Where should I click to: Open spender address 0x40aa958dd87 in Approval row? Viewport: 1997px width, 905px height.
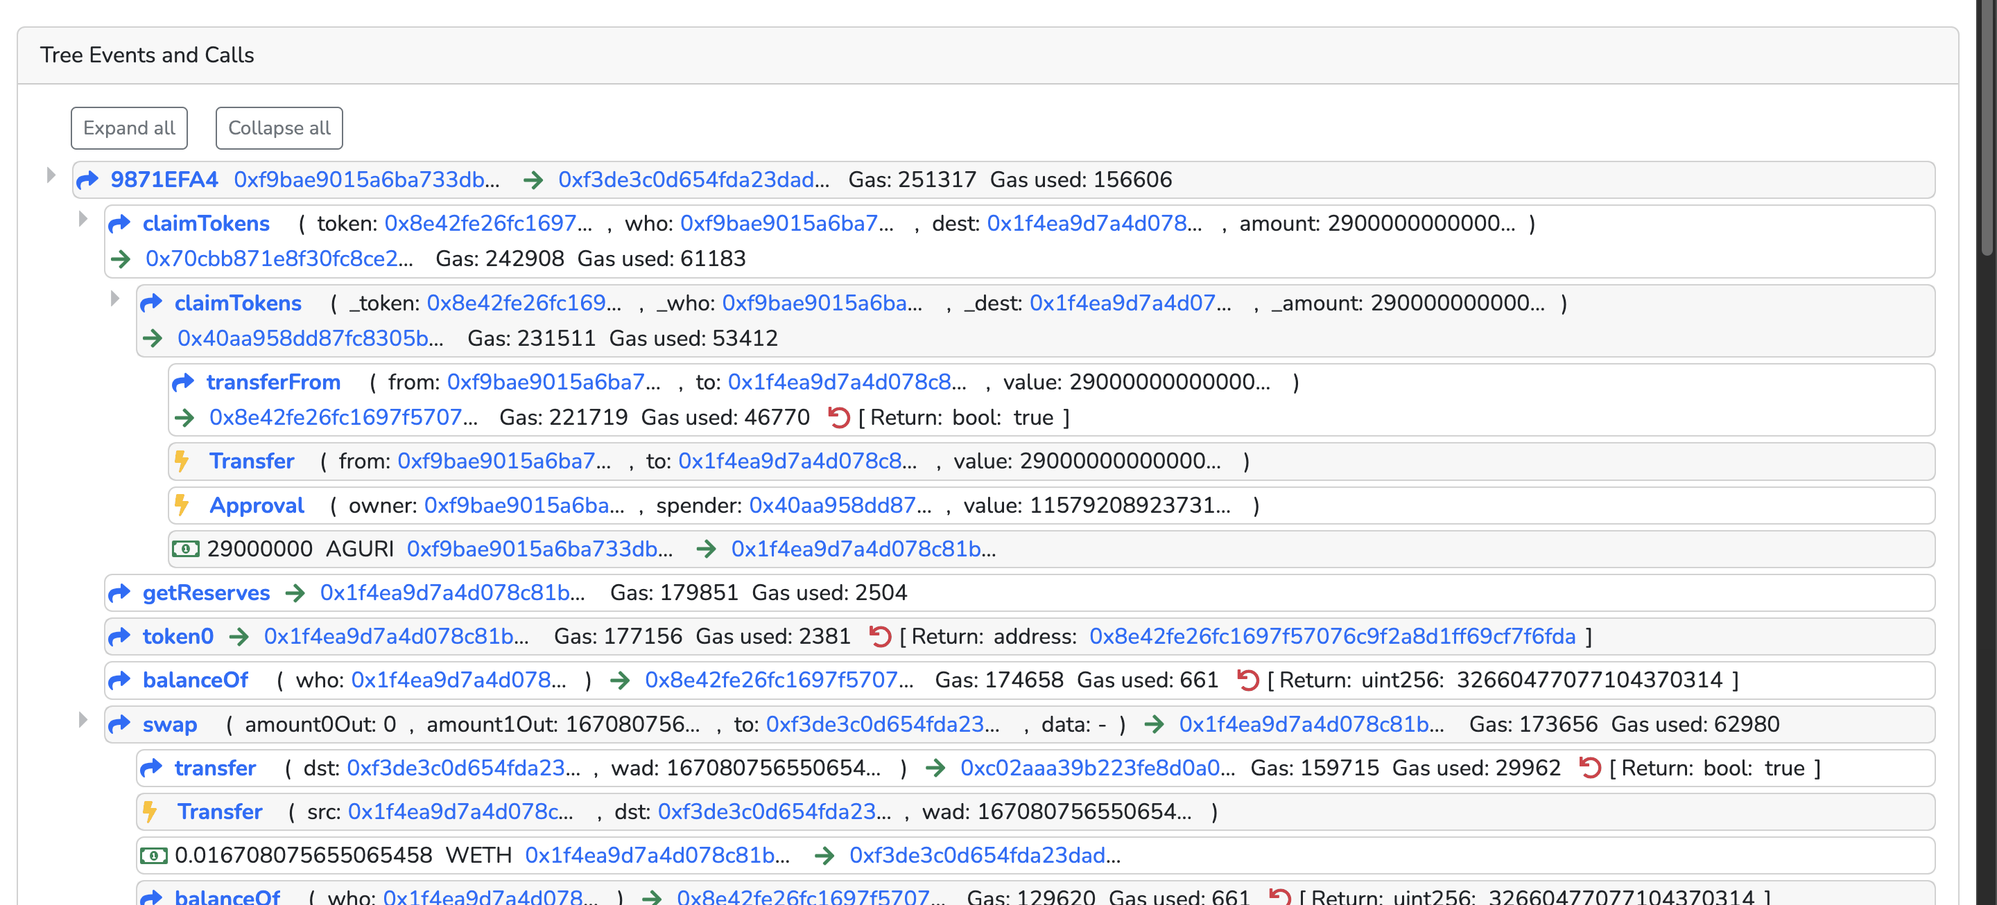(840, 505)
